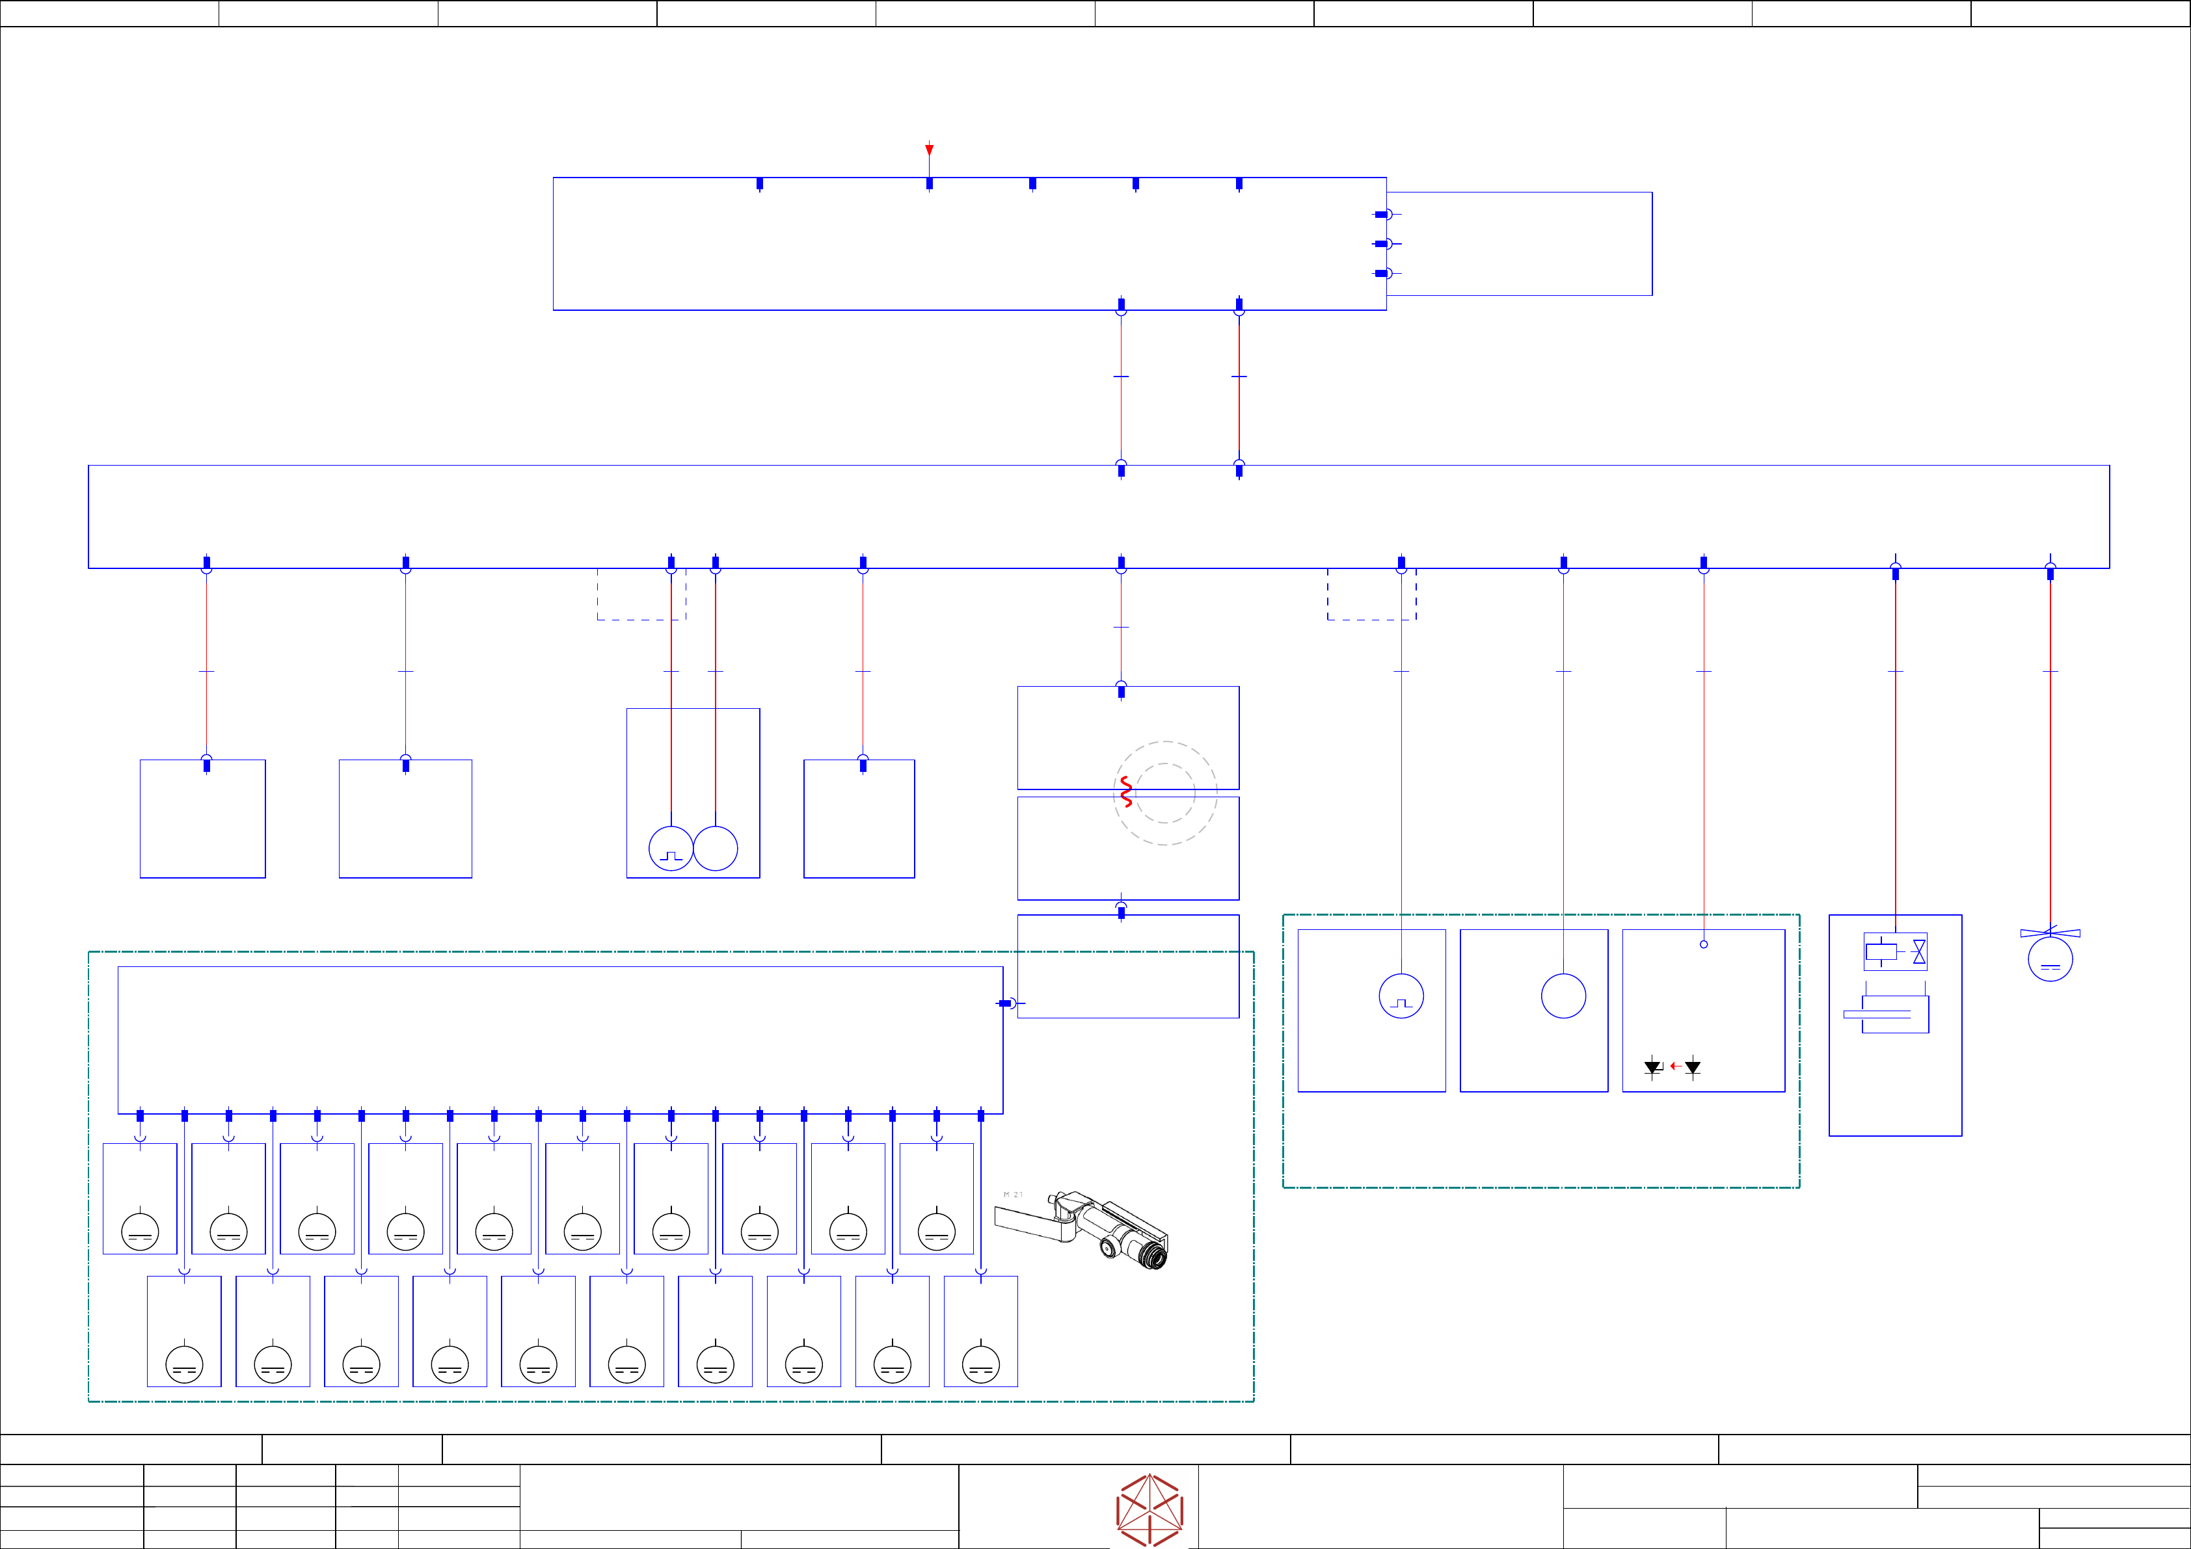Select the solenoid coil valve symbol
This screenshot has width=2191, height=1549.
click(x=1894, y=951)
